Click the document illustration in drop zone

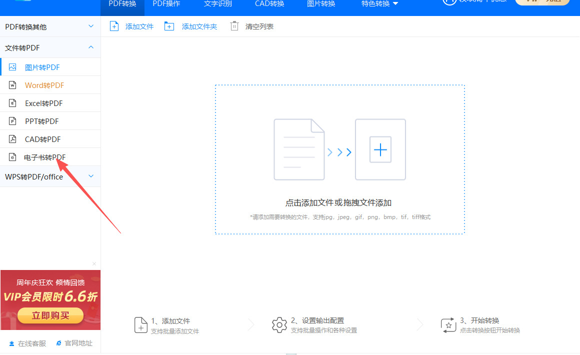[299, 149]
